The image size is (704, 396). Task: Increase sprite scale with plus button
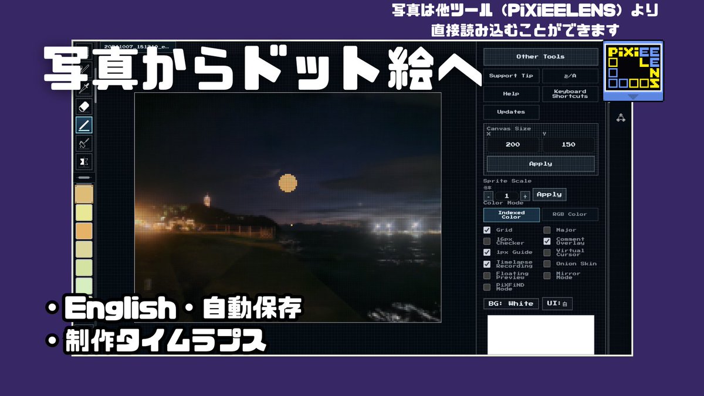[525, 196]
